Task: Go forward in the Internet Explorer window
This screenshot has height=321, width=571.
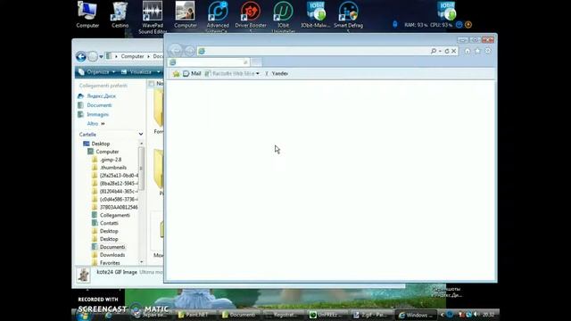Action: coord(189,51)
